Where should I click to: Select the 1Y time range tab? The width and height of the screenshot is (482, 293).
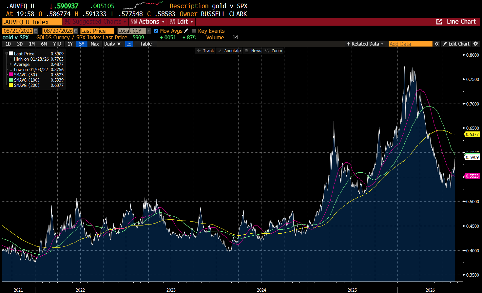pos(70,44)
